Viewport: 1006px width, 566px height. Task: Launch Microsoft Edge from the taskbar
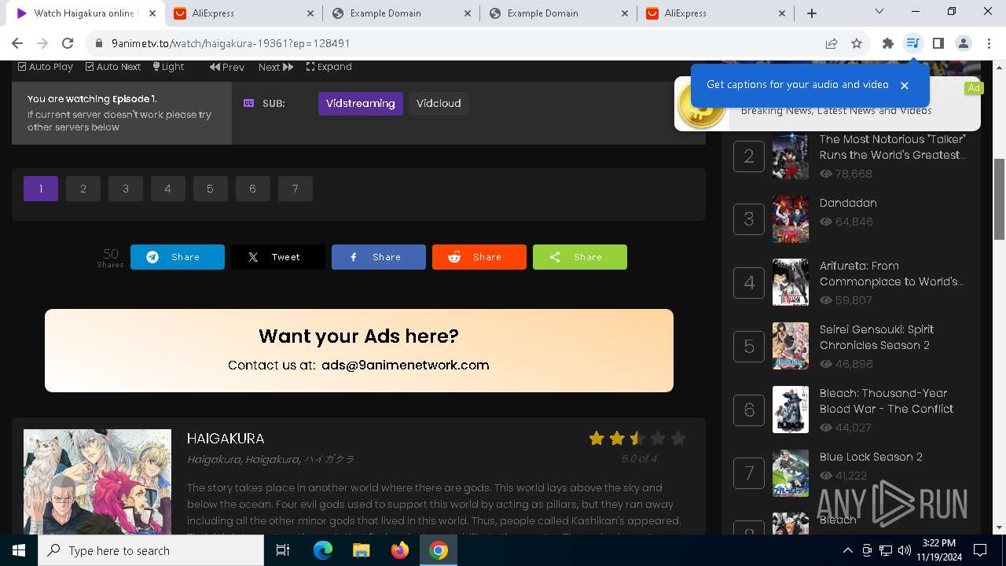[x=323, y=550]
